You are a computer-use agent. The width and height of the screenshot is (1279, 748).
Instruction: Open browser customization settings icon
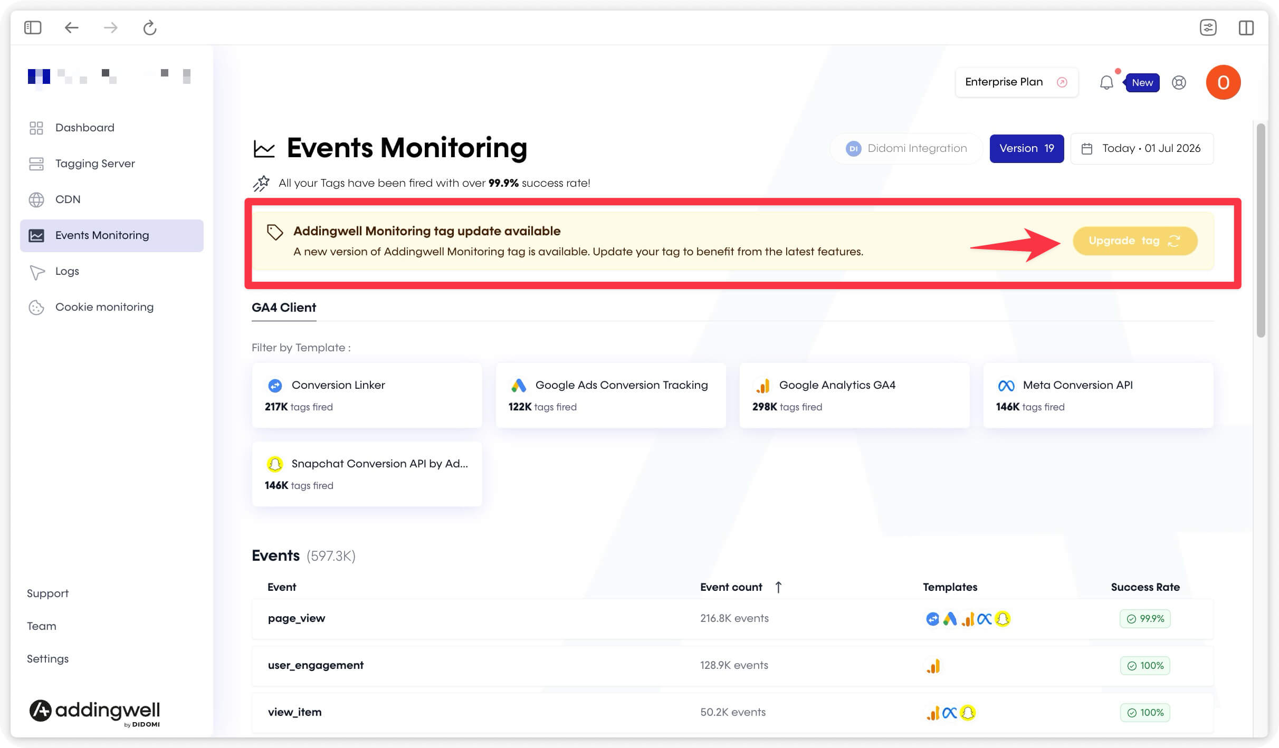click(1208, 27)
